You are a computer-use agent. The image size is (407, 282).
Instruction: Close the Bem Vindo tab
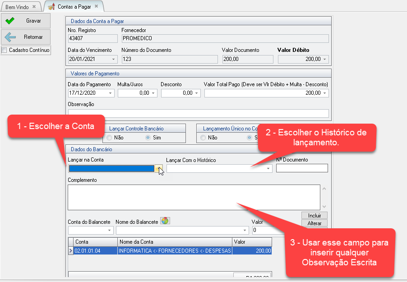[x=34, y=7]
